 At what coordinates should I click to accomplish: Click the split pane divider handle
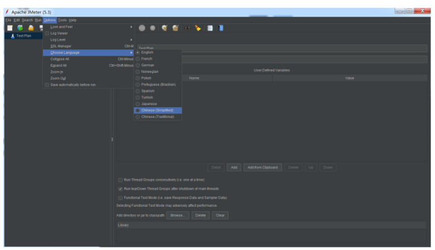coord(112,139)
